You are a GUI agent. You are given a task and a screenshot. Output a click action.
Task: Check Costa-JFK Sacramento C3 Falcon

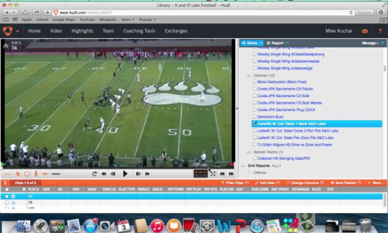tap(254, 89)
